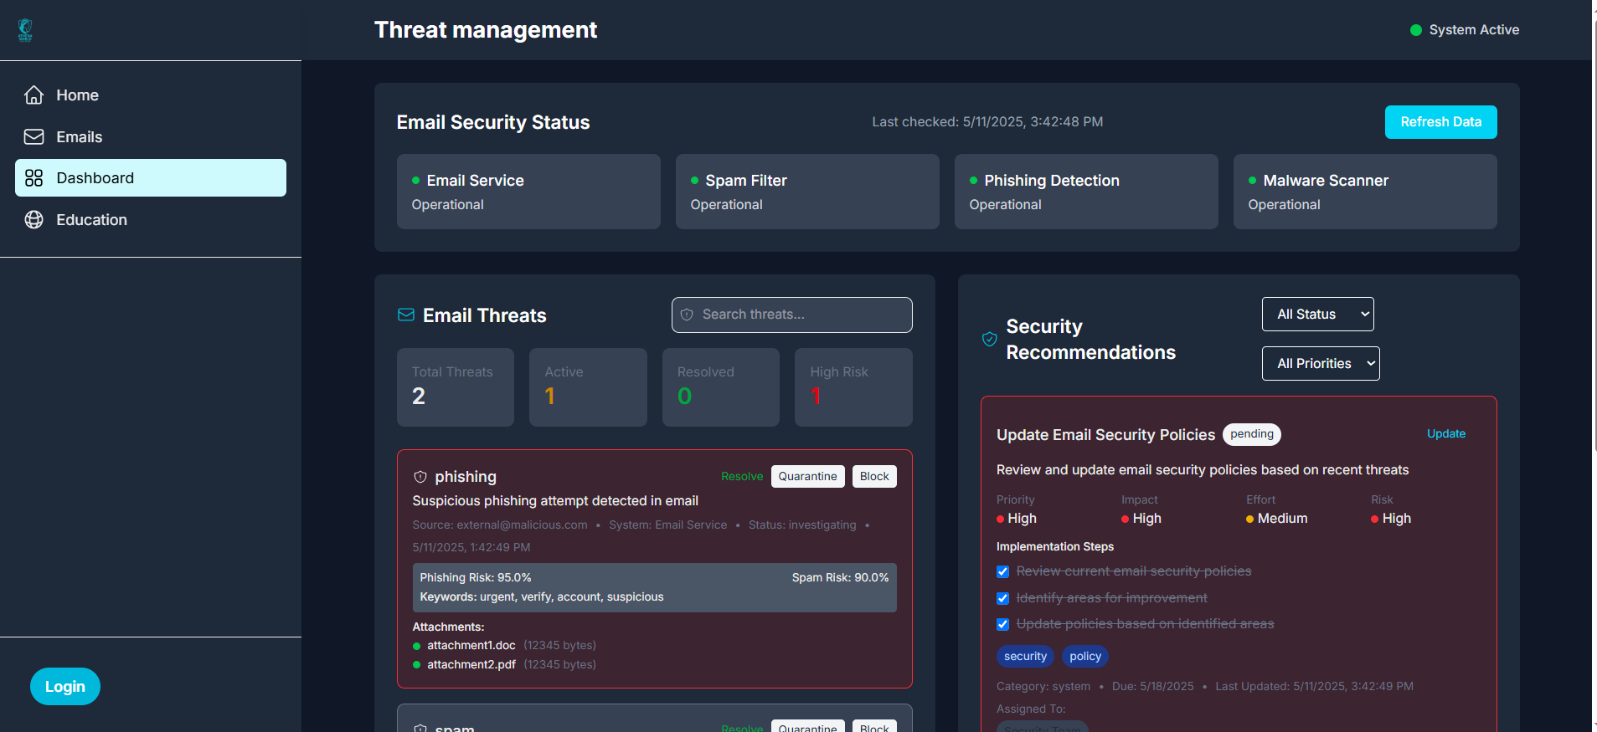
Task: Click the 'security' tag
Action: (x=1025, y=656)
